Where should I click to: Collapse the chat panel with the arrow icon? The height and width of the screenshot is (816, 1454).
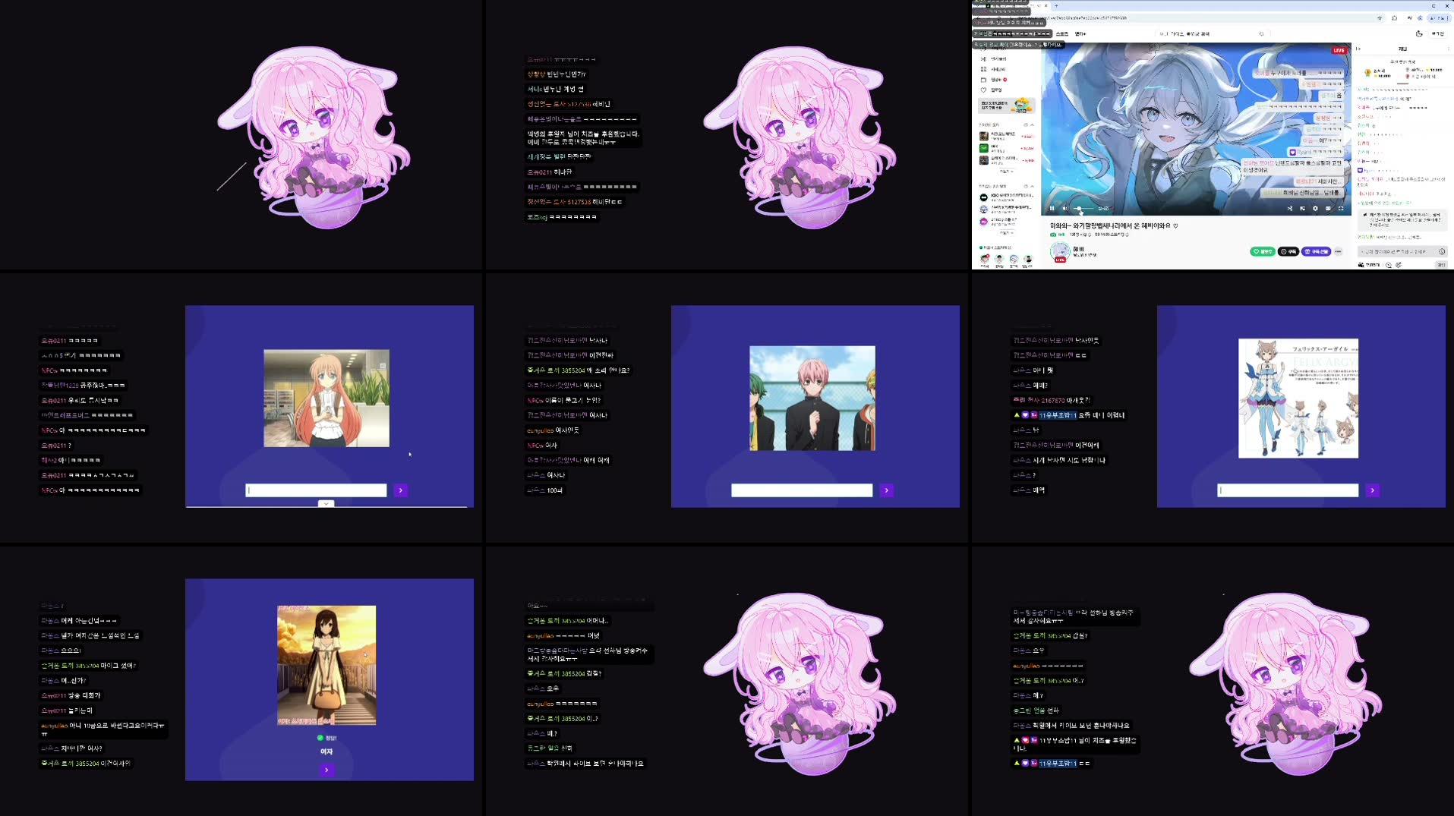tap(1358, 49)
